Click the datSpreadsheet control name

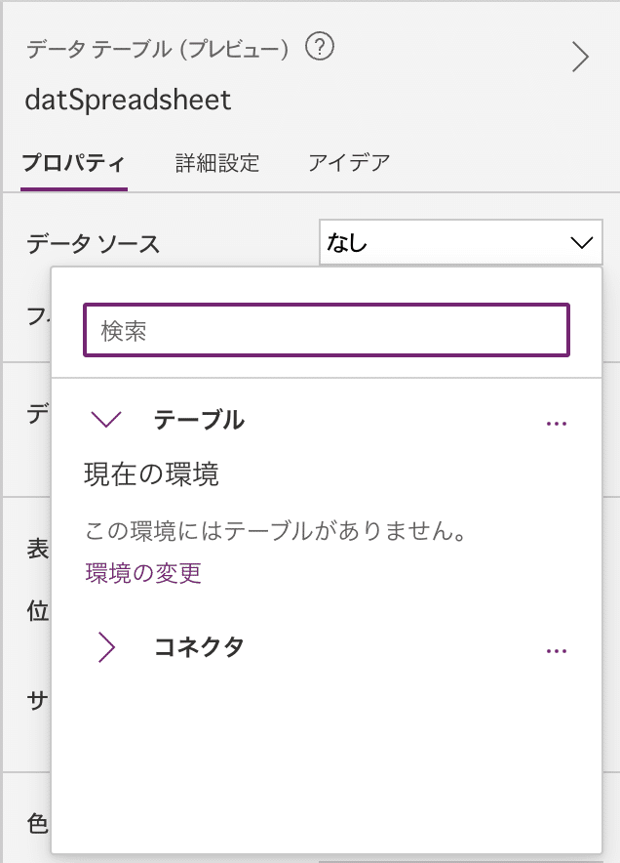click(129, 101)
